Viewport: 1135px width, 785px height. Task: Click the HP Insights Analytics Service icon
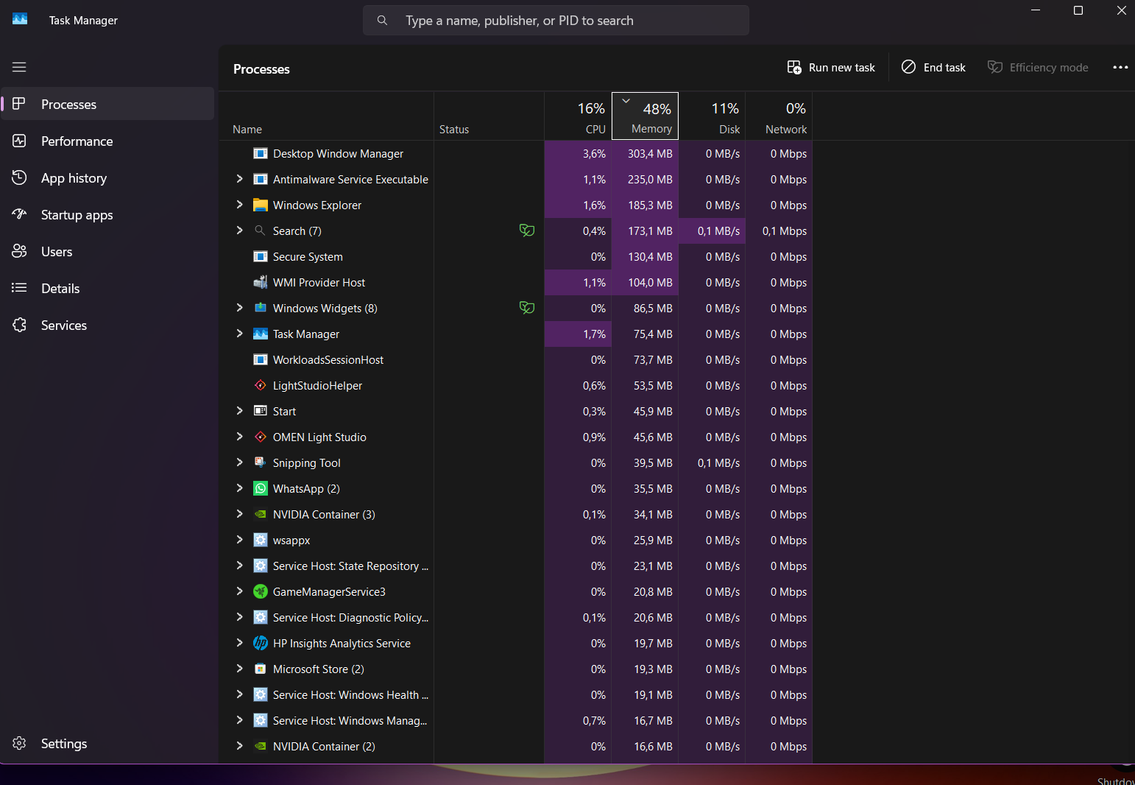coord(261,643)
